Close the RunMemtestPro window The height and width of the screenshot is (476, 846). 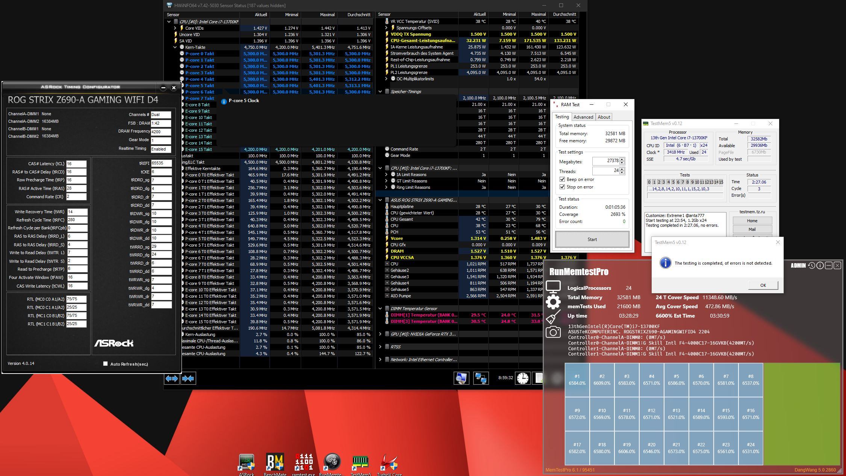(837, 265)
